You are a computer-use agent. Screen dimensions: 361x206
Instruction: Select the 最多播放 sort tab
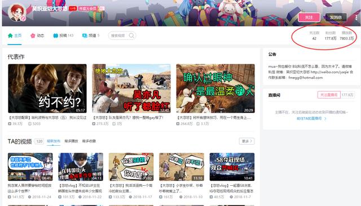[71, 141]
